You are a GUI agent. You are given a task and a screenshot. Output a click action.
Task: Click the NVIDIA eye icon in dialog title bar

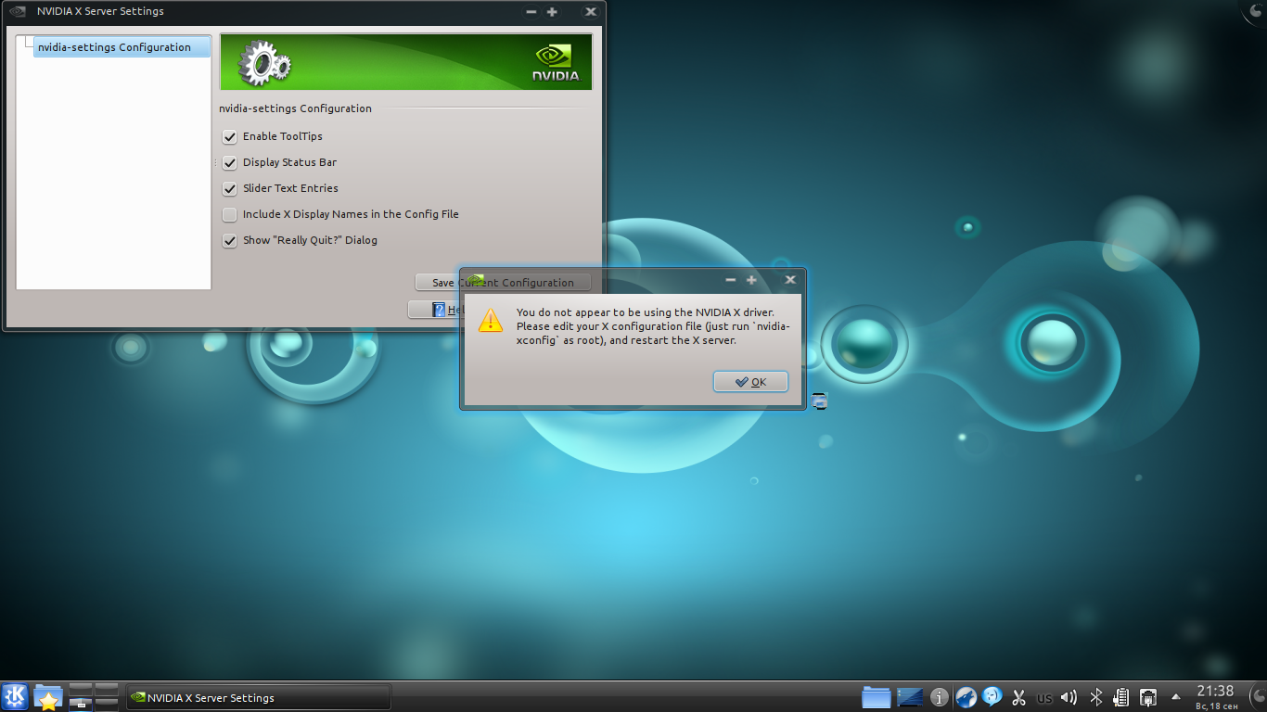click(475, 279)
